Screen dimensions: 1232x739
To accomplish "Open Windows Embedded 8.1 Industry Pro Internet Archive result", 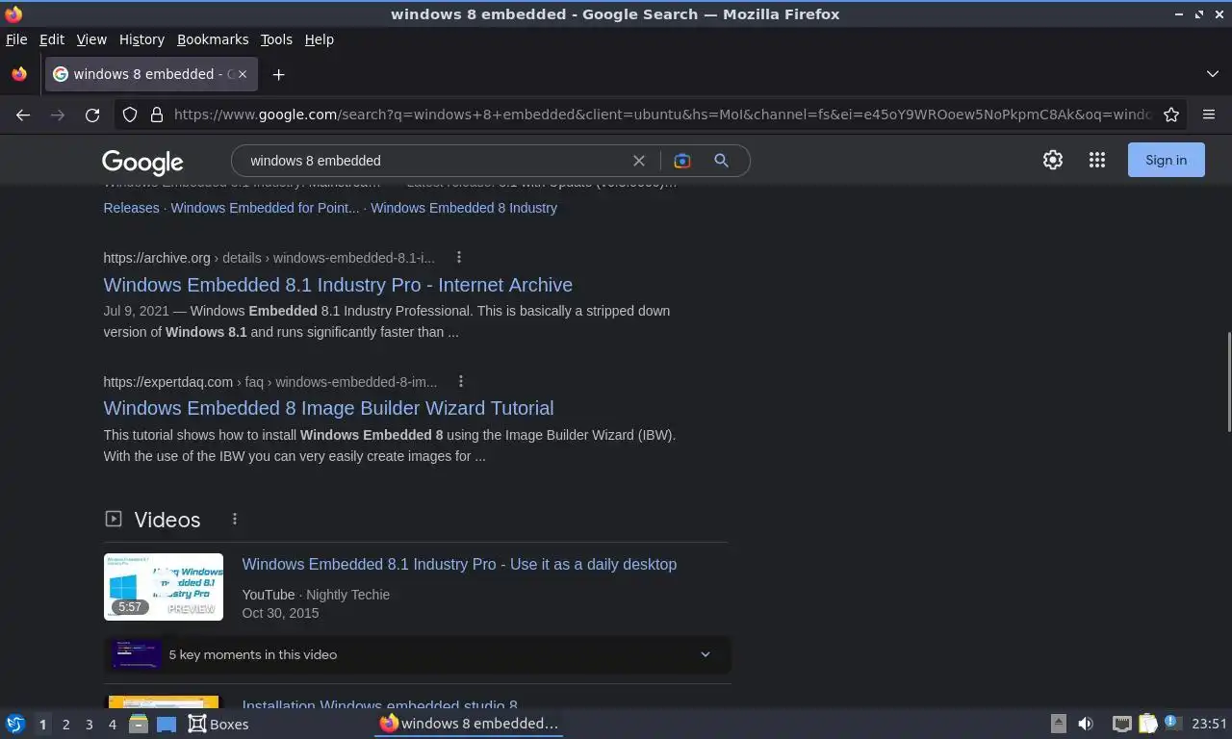I will click(x=338, y=285).
